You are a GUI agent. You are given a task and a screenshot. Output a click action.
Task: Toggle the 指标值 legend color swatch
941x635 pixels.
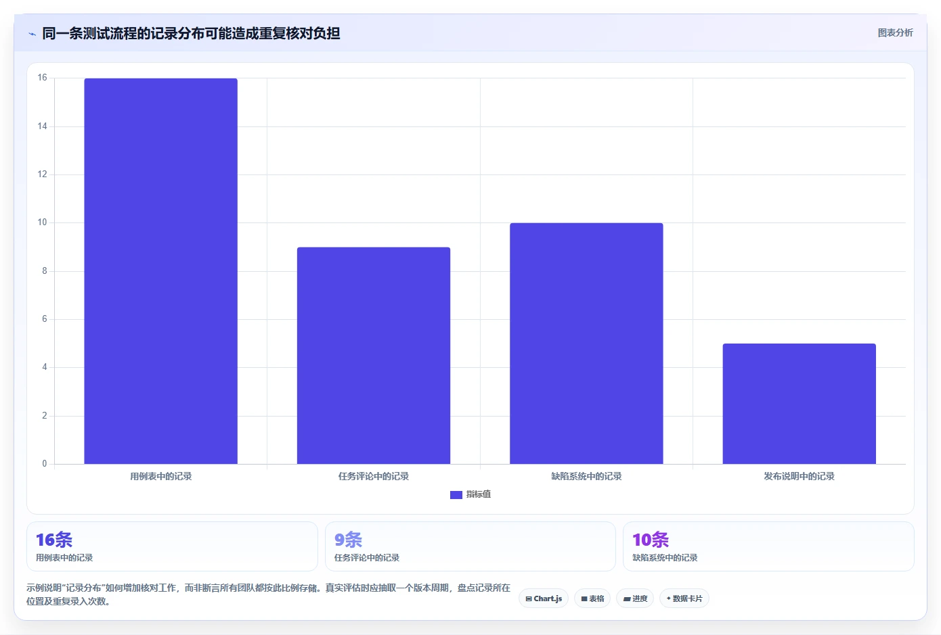pyautogui.click(x=456, y=495)
